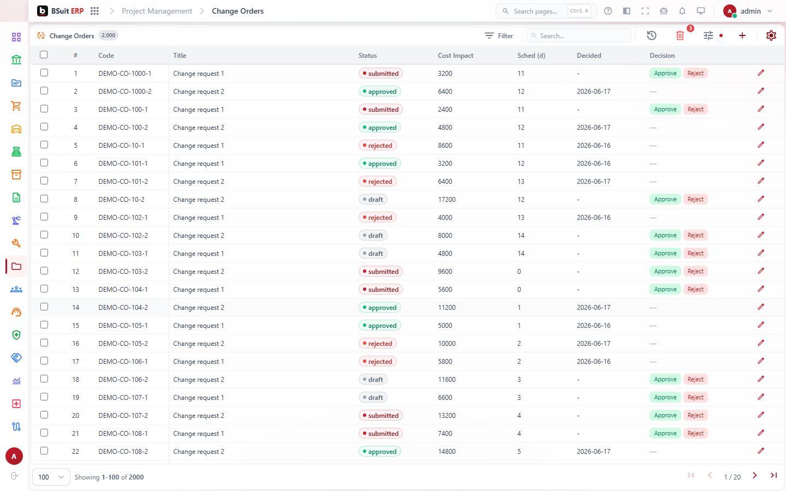Go to next page arrow in pagination
The height and width of the screenshot is (491, 786).
click(754, 476)
